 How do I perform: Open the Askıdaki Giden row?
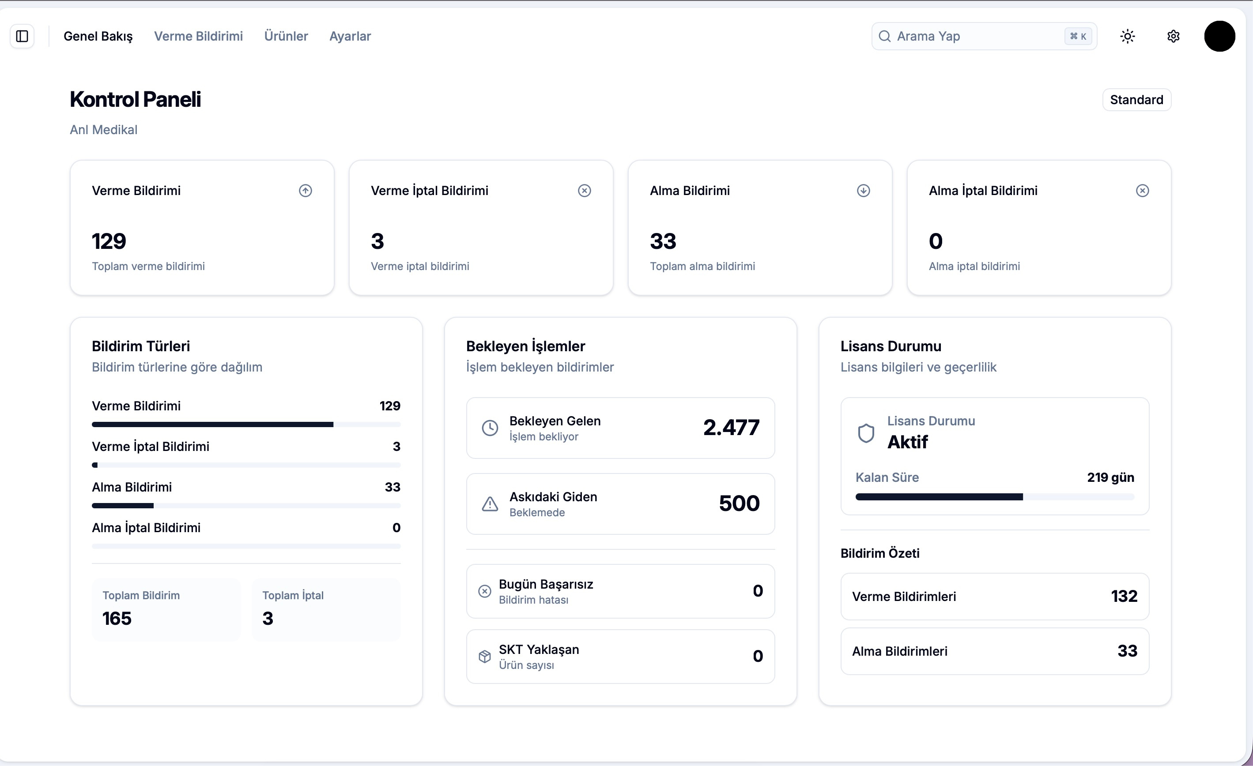(620, 504)
